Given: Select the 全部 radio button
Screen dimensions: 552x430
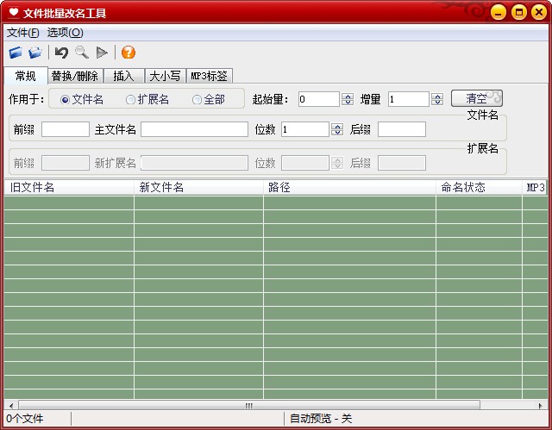Looking at the screenshot, I should [x=197, y=100].
